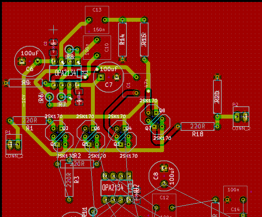
Task: Select the lower OPA2134 chip label
Action: pyautogui.click(x=113, y=188)
